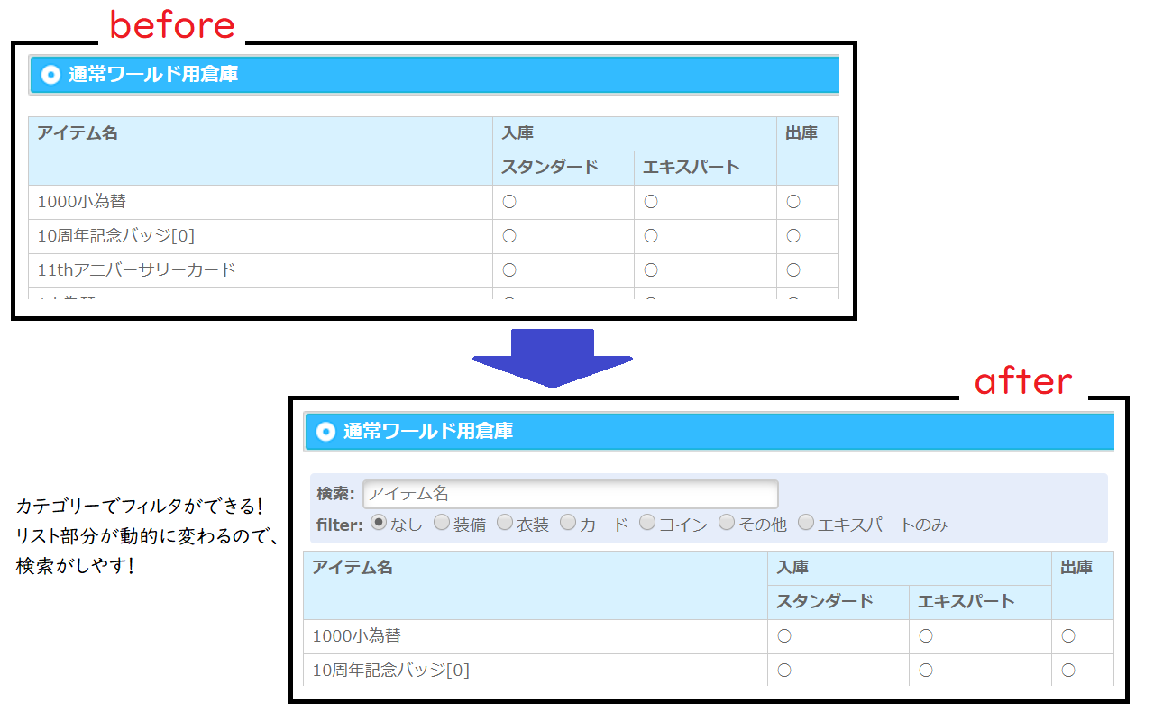The width and height of the screenshot is (1154, 721).
Task: Click アイテム名 column header in after panel
Action: [x=353, y=568]
